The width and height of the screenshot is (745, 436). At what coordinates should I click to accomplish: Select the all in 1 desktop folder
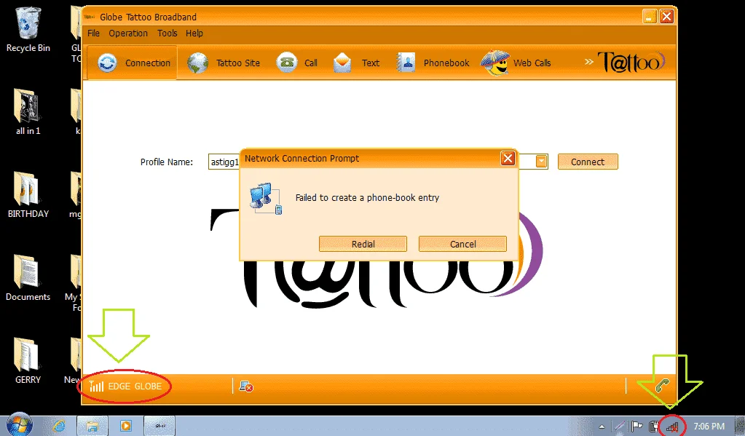point(28,112)
